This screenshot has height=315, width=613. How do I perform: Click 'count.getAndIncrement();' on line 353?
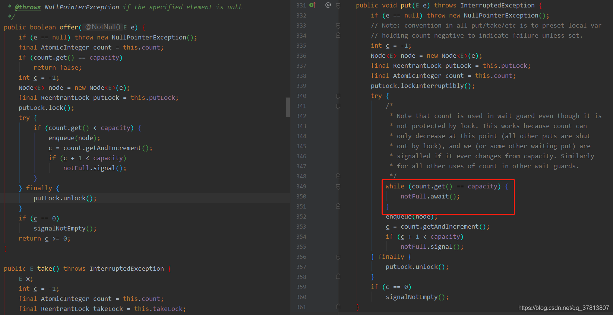coord(445,226)
